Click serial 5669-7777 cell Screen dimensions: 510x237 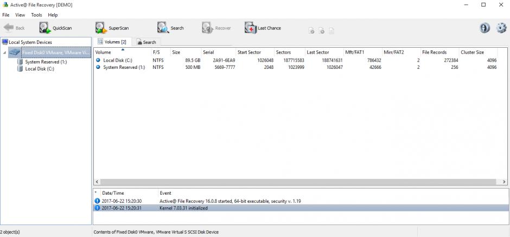225,67
